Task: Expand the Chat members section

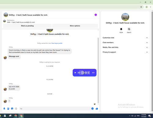Action: tap(125, 42)
